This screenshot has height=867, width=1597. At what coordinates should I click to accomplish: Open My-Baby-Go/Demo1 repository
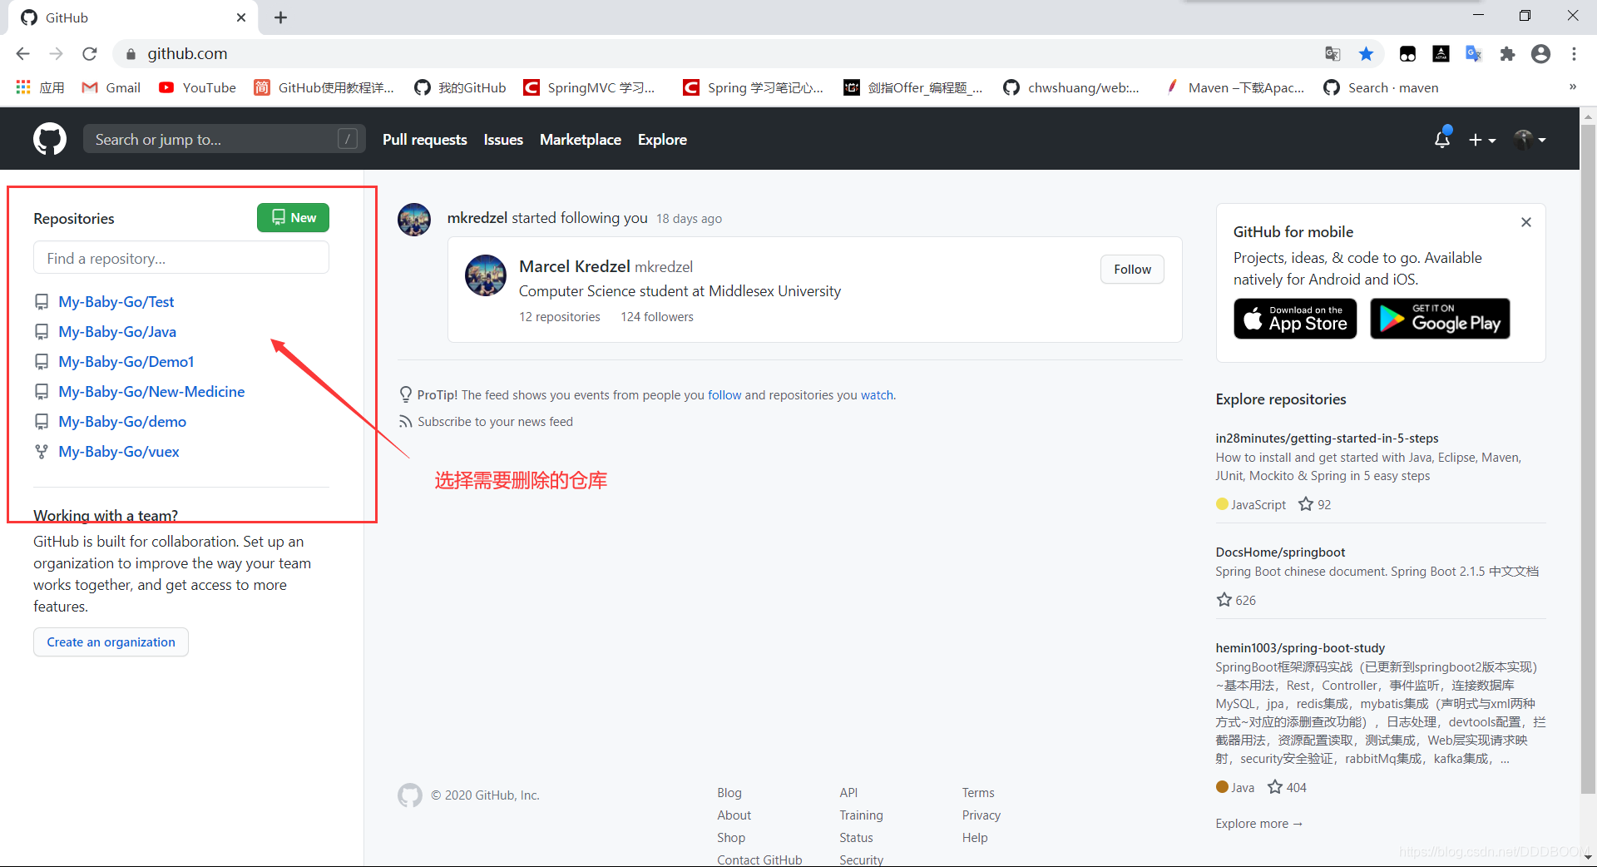coord(126,362)
